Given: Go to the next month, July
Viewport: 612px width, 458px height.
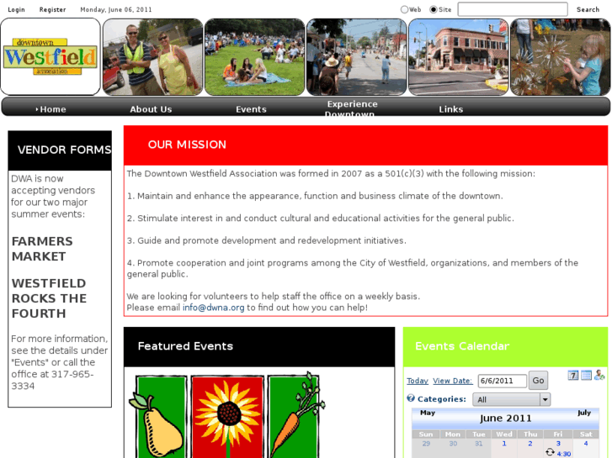Looking at the screenshot, I should [x=584, y=413].
